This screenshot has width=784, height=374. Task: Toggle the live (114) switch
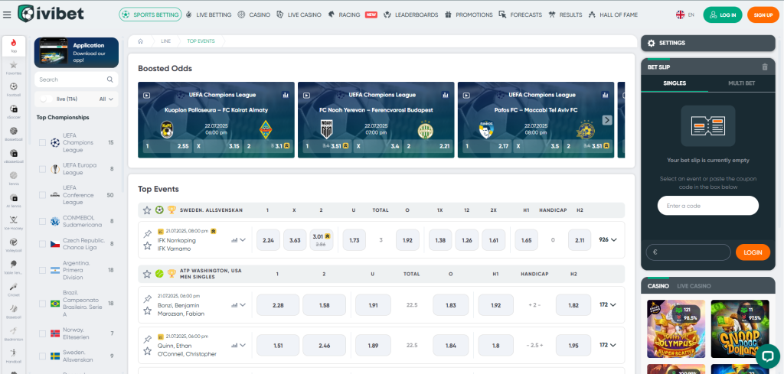coord(46,99)
